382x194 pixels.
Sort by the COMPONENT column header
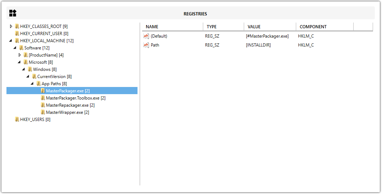(x=325, y=27)
